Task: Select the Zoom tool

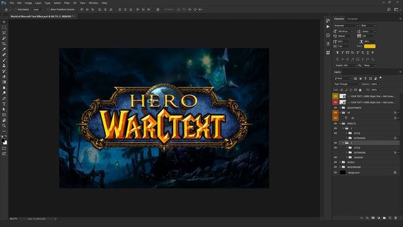Action: point(4,126)
